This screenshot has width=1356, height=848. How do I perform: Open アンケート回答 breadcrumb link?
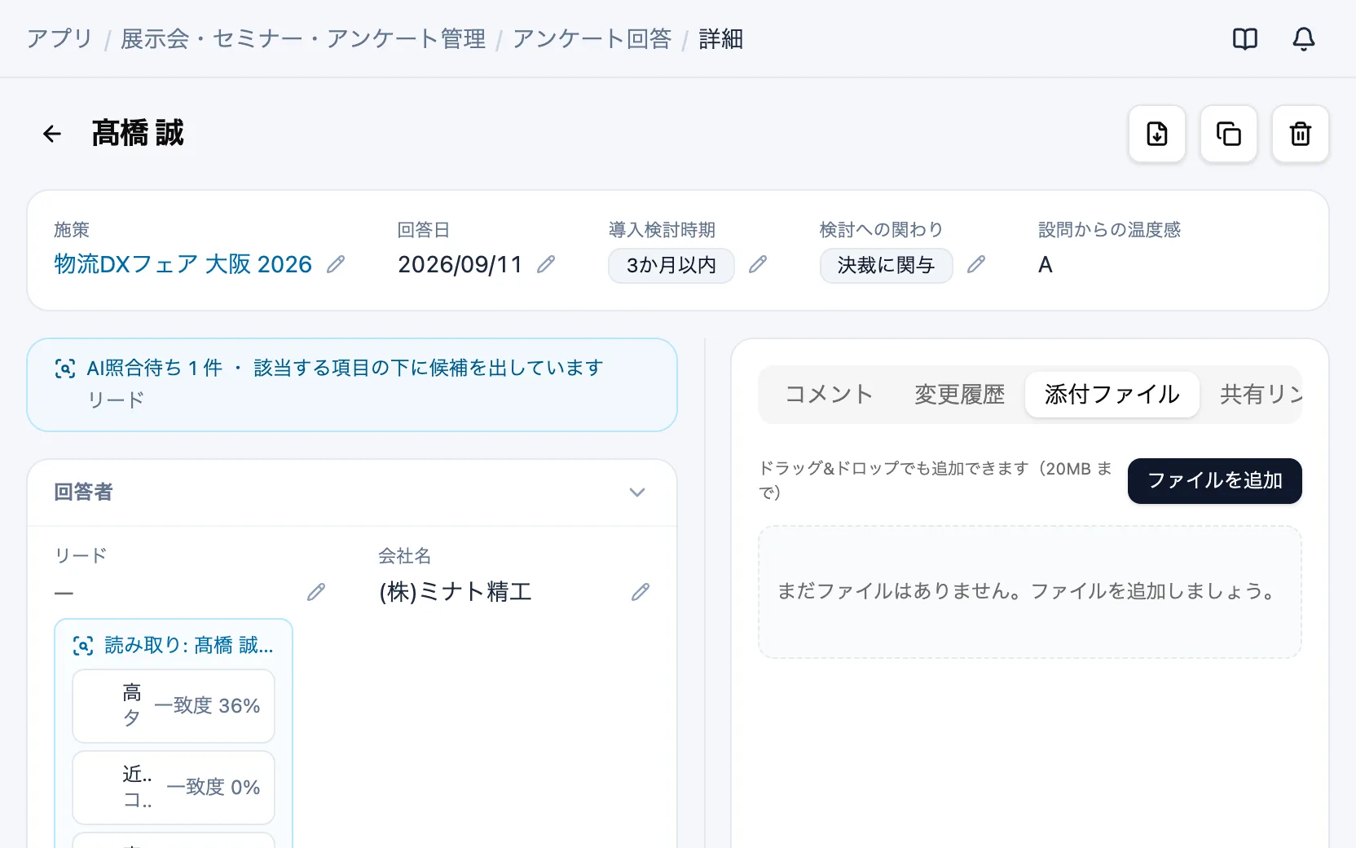pos(592,39)
